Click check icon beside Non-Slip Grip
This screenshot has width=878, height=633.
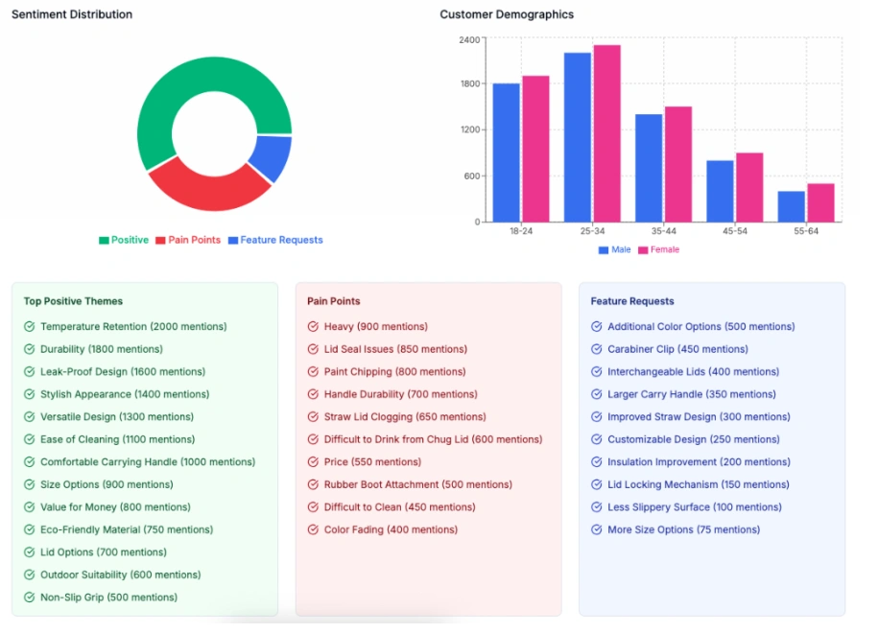(x=29, y=598)
